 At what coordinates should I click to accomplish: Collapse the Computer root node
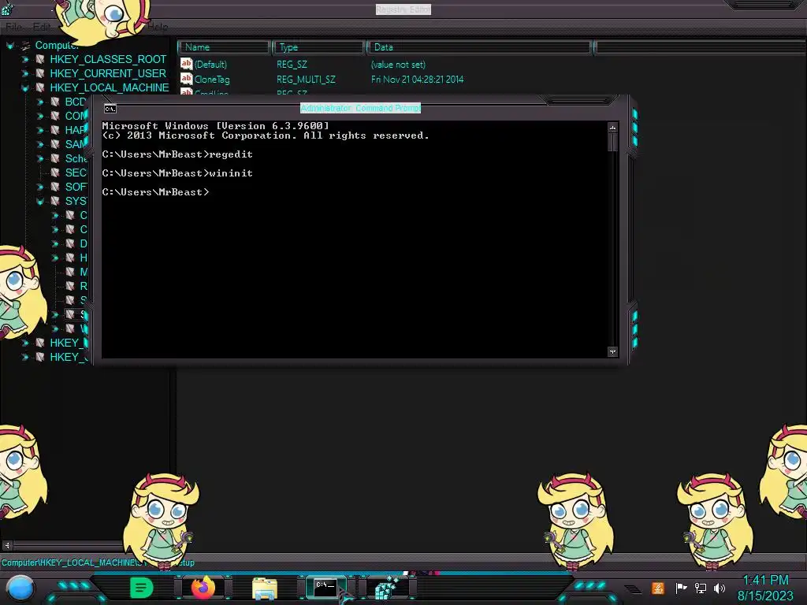[x=9, y=46]
